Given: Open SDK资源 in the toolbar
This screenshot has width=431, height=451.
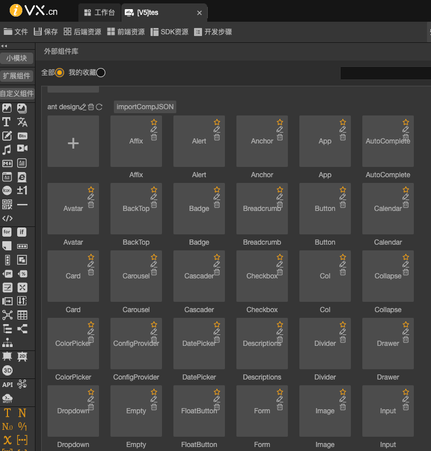Looking at the screenshot, I should (x=169, y=31).
